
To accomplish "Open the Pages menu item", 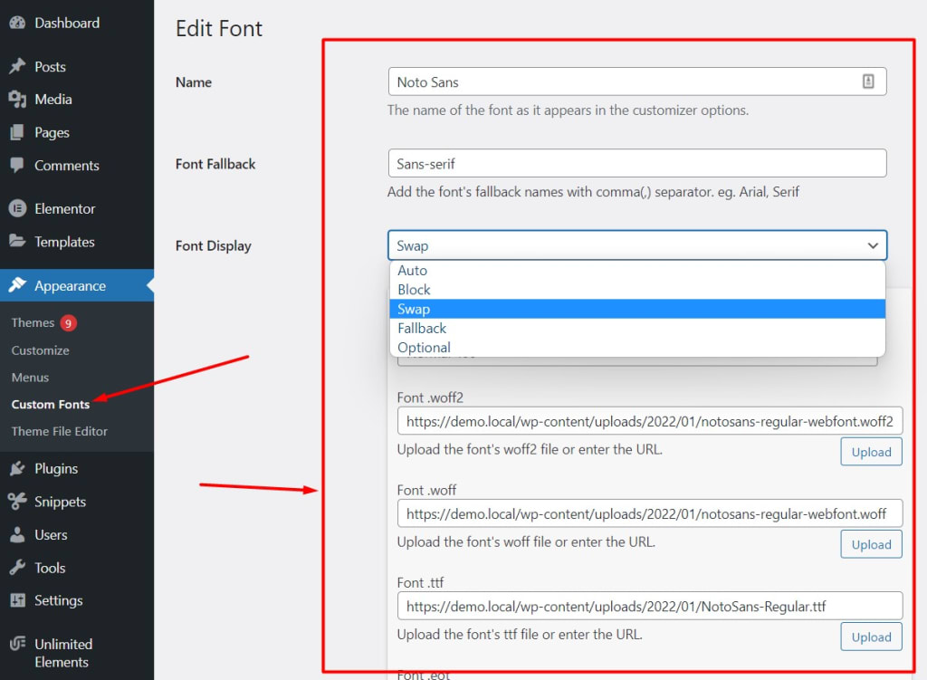I will click(x=52, y=133).
